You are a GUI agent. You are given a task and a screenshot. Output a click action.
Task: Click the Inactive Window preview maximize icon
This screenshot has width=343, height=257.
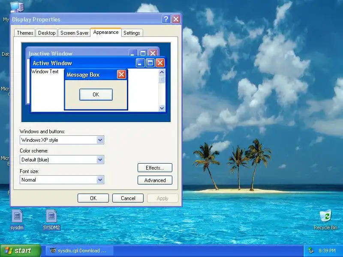tap(143, 53)
